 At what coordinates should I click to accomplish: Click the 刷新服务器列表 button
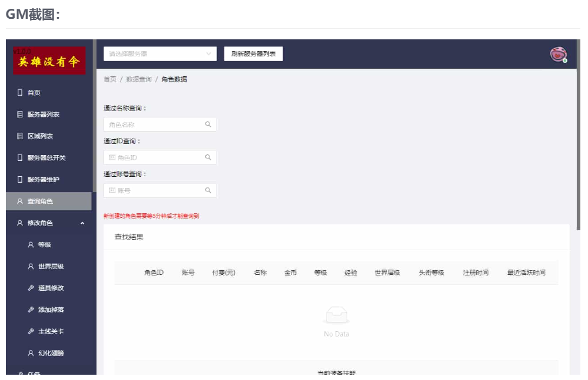pos(254,54)
